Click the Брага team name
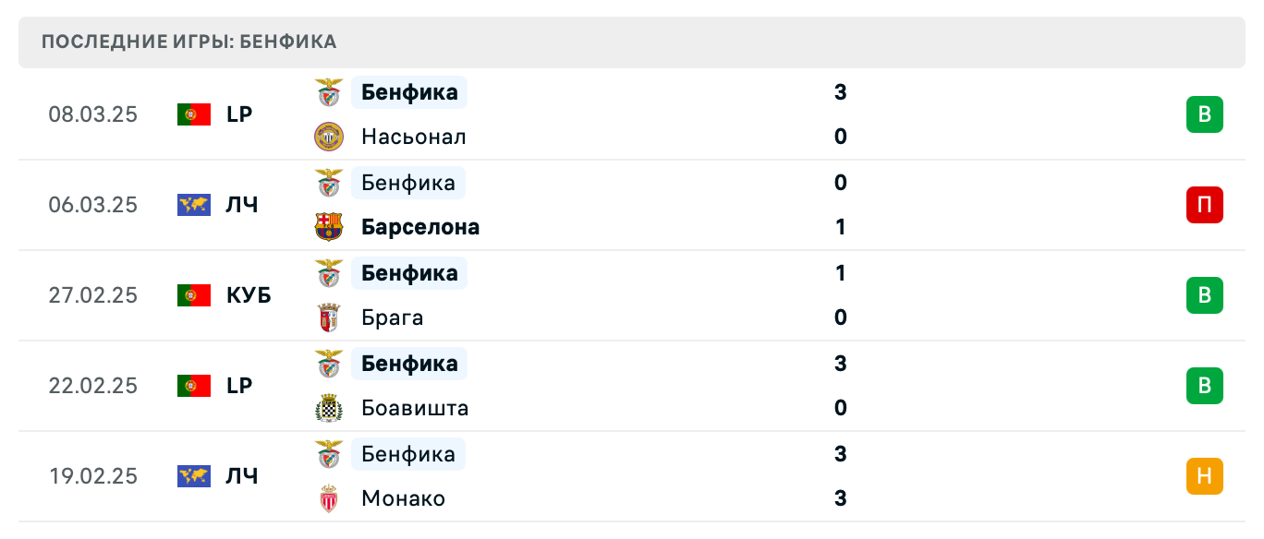The width and height of the screenshot is (1264, 539). (393, 317)
